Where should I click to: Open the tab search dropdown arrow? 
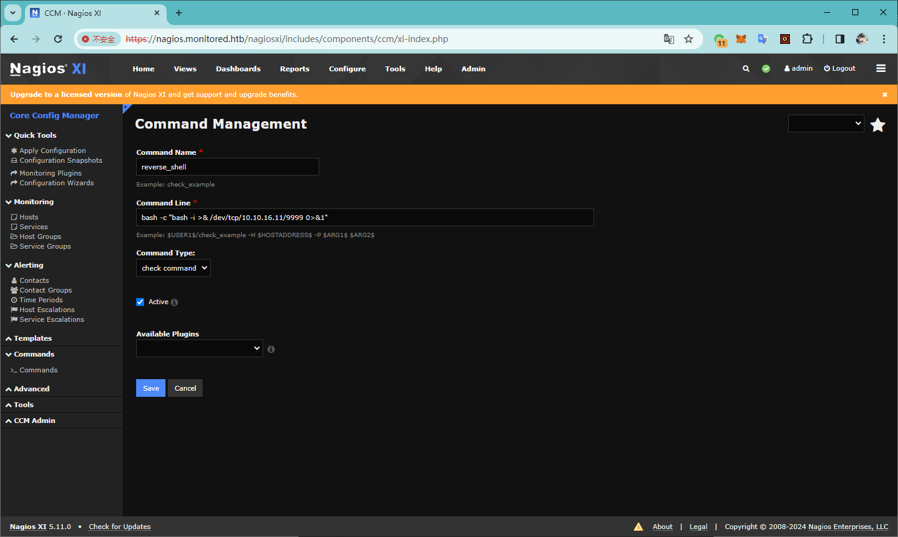pyautogui.click(x=12, y=13)
